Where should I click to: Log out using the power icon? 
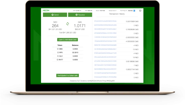(x=140, y=11)
